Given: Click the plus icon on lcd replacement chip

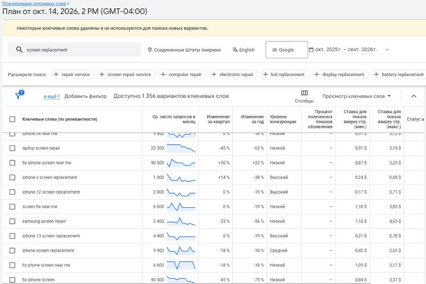Looking at the screenshot, I should point(266,74).
